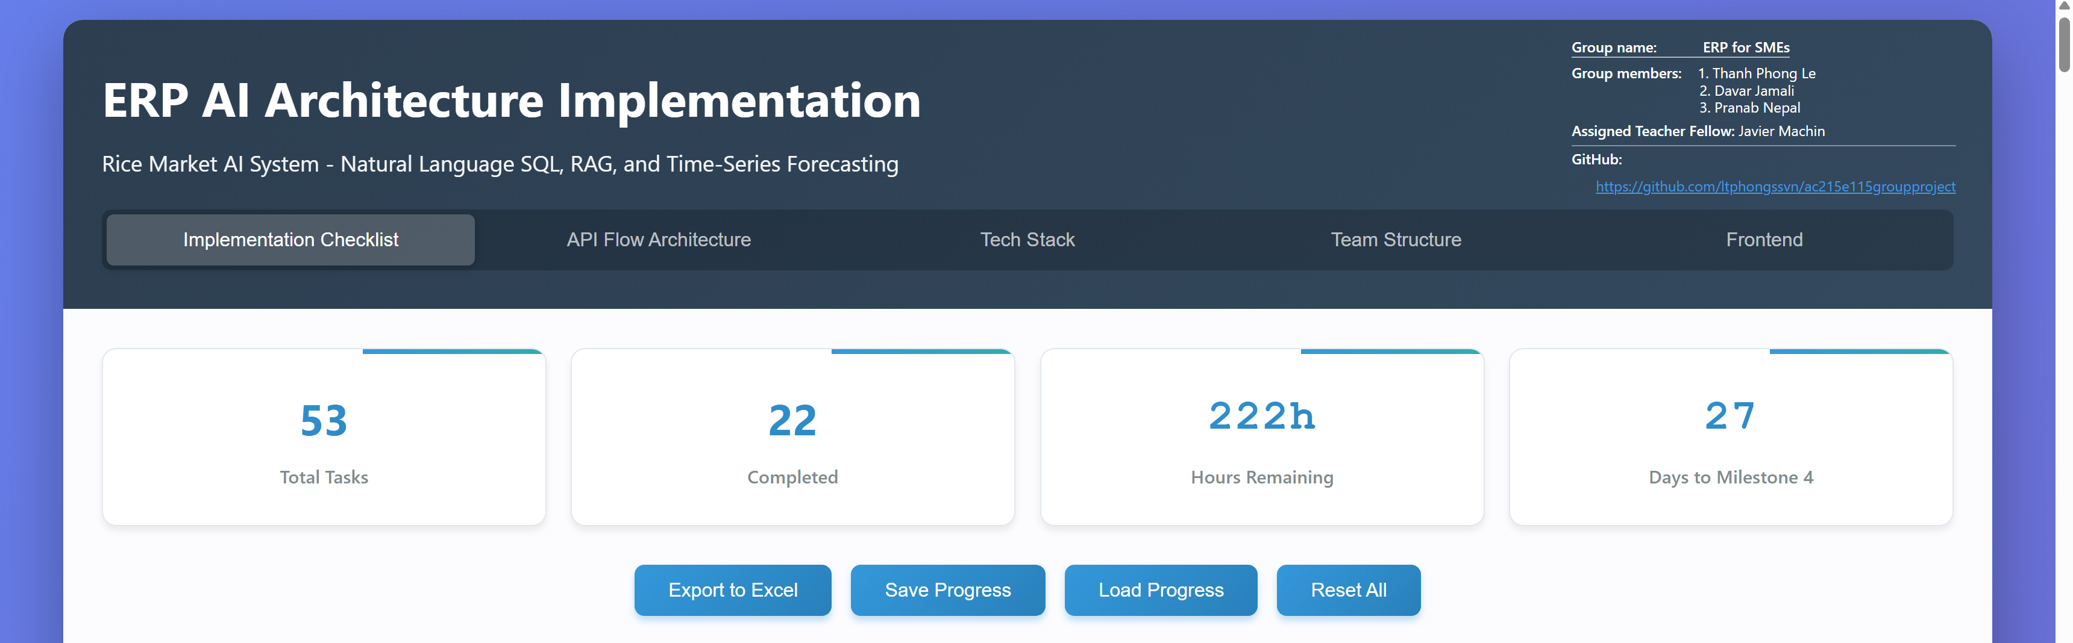Open the GitHub repository link
Screen dimensions: 2073x643
1775,187
